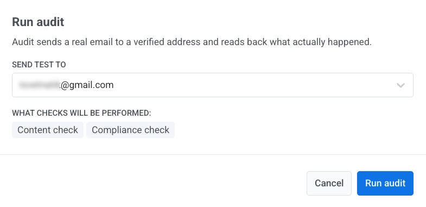Image resolution: width=426 pixels, height=207 pixels.
Task: Click the Content check chip
Action: click(48, 130)
